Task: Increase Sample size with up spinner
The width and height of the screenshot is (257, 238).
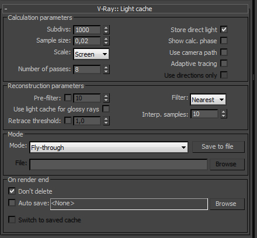Action: click(106, 38)
